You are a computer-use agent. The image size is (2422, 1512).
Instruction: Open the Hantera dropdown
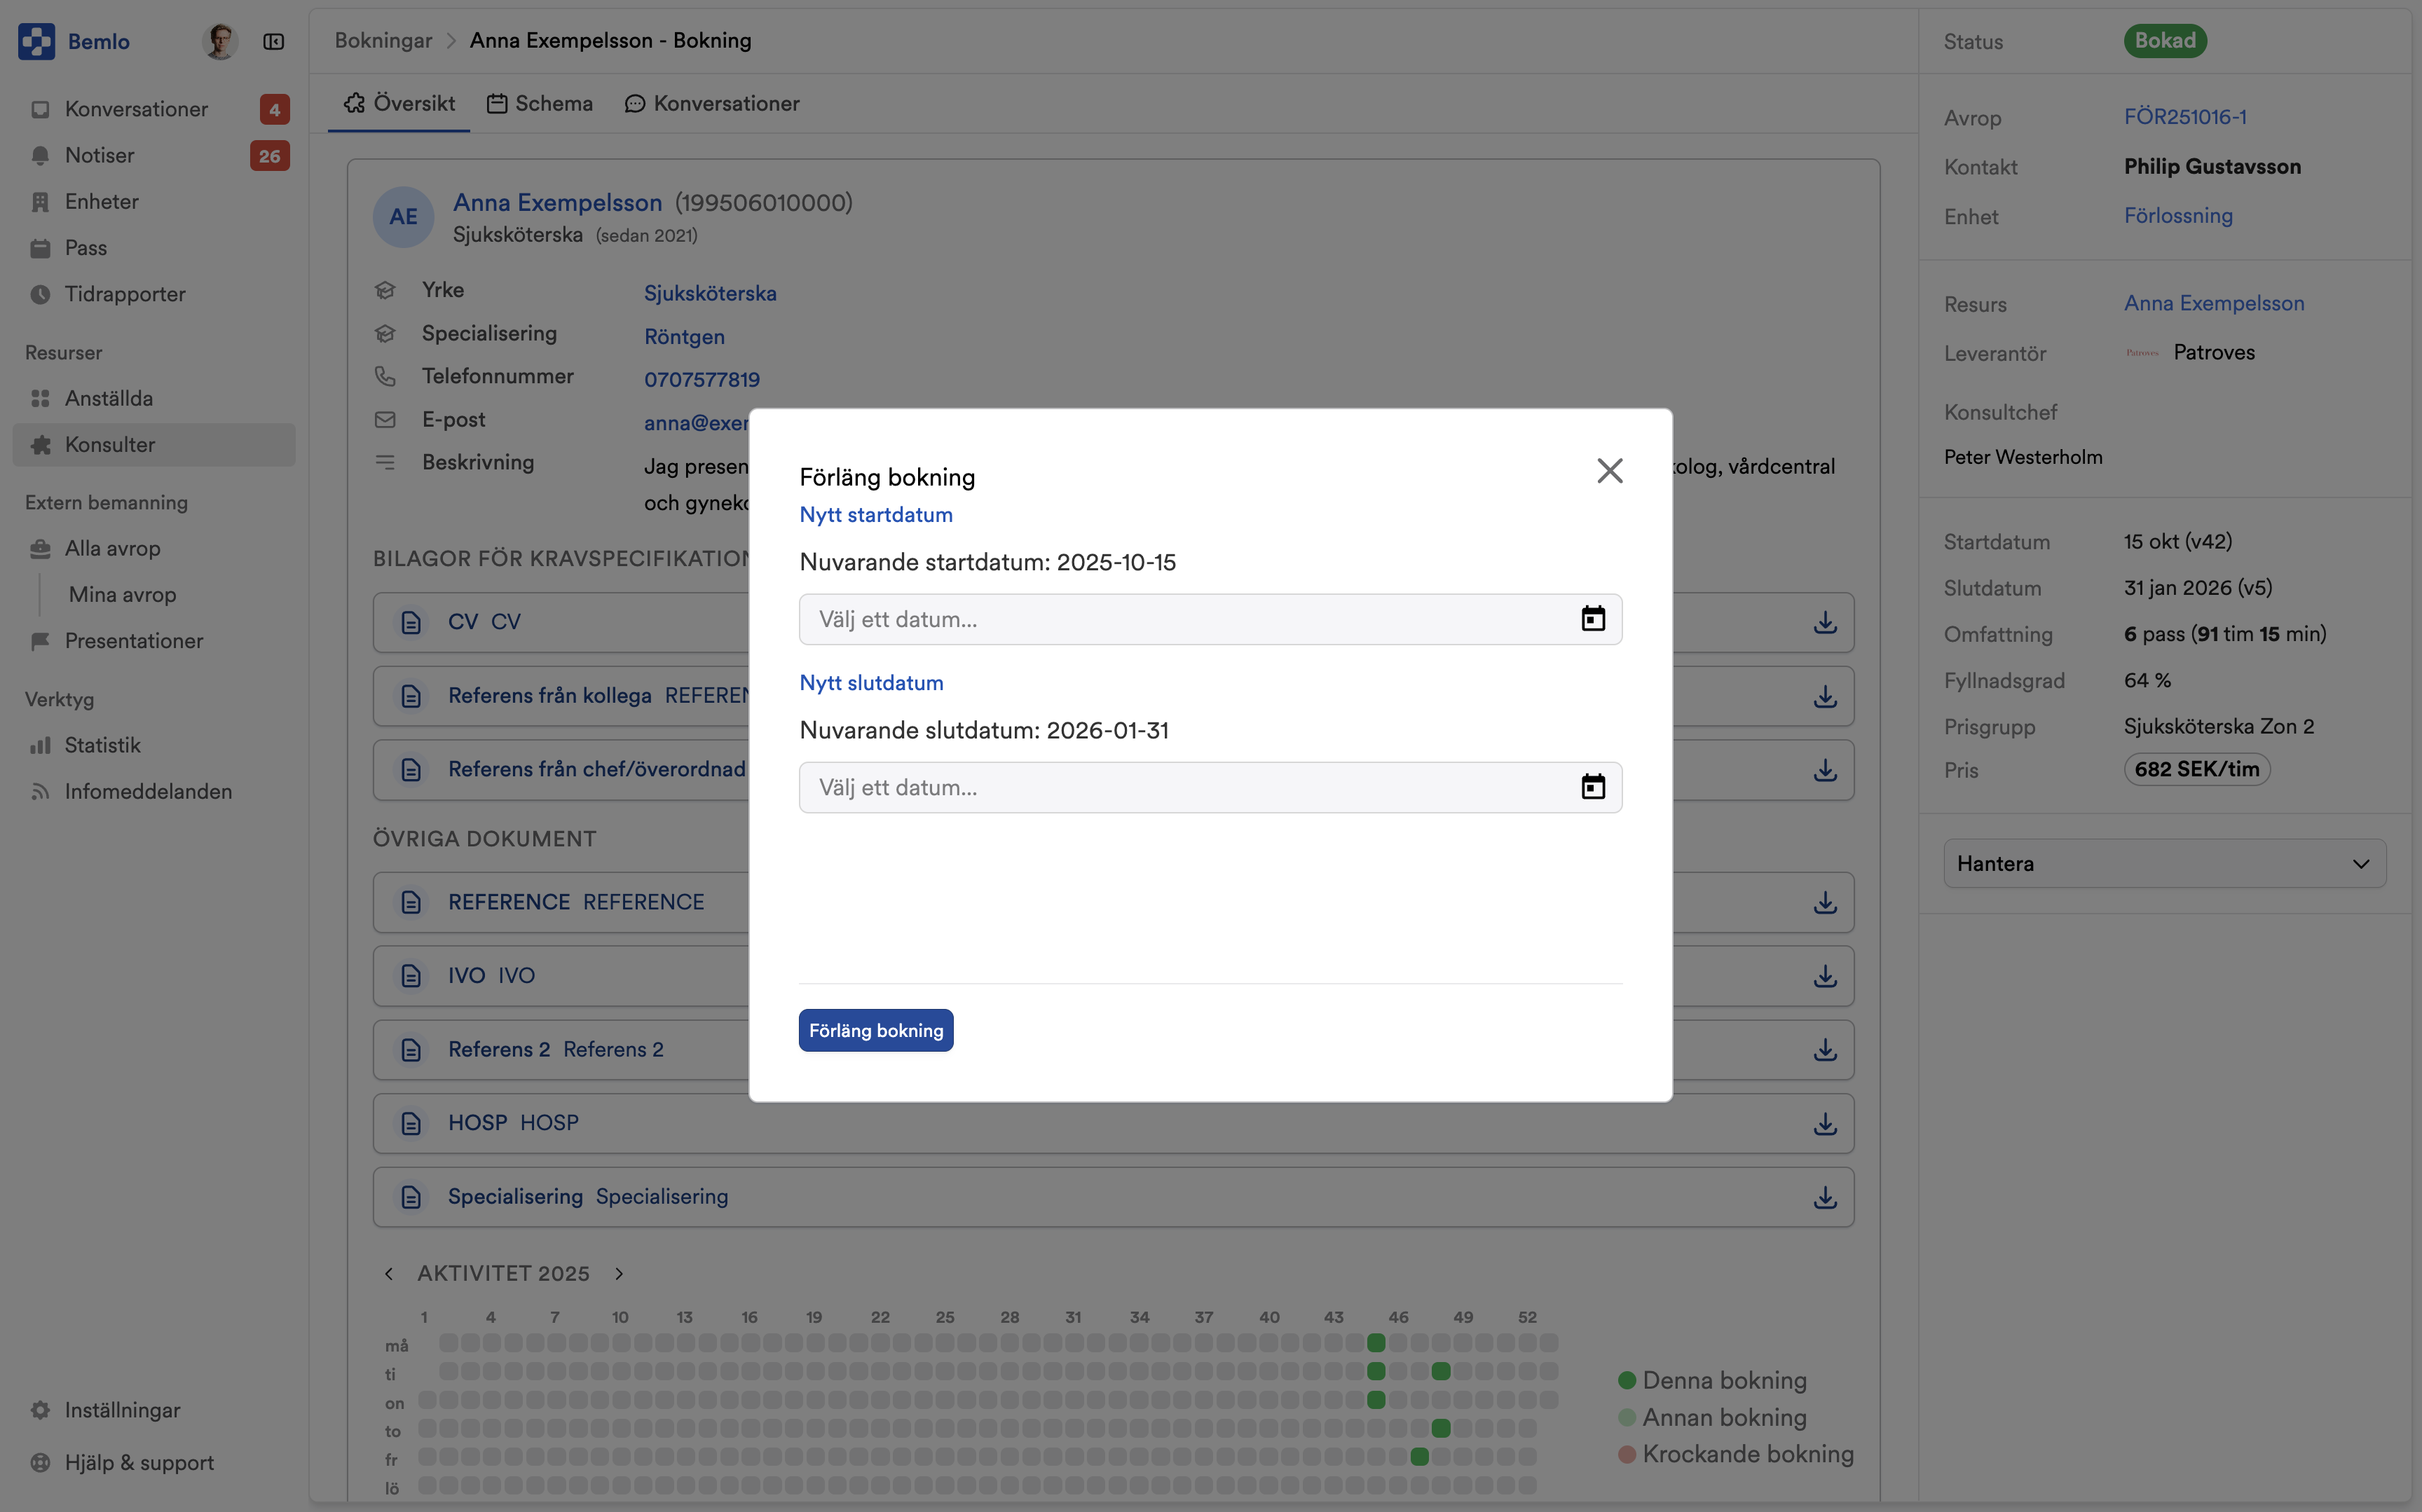tap(2165, 863)
